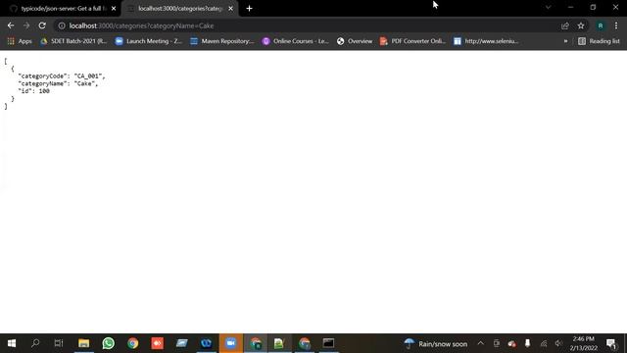Open the red screen recorder taskbar app
The image size is (627, 353).
[x=157, y=343]
